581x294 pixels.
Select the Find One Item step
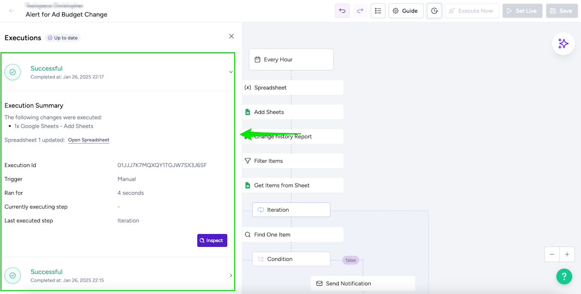(293, 235)
